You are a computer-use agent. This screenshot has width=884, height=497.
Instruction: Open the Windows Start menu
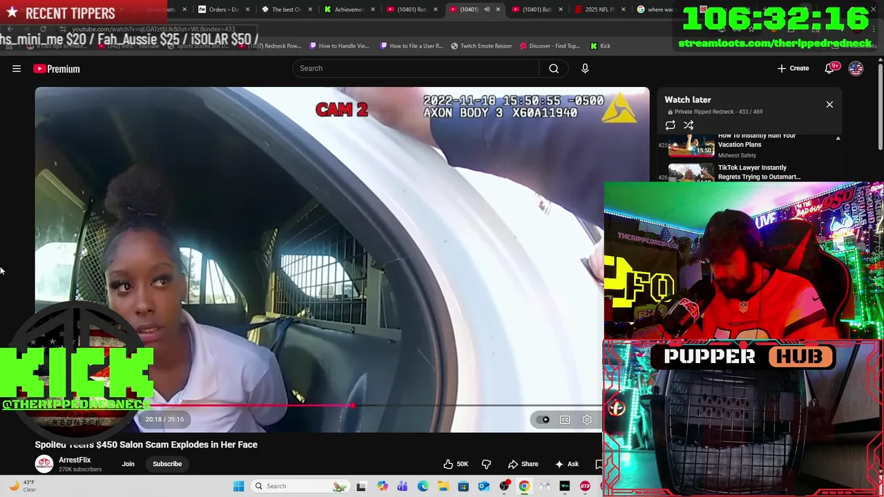(239, 486)
